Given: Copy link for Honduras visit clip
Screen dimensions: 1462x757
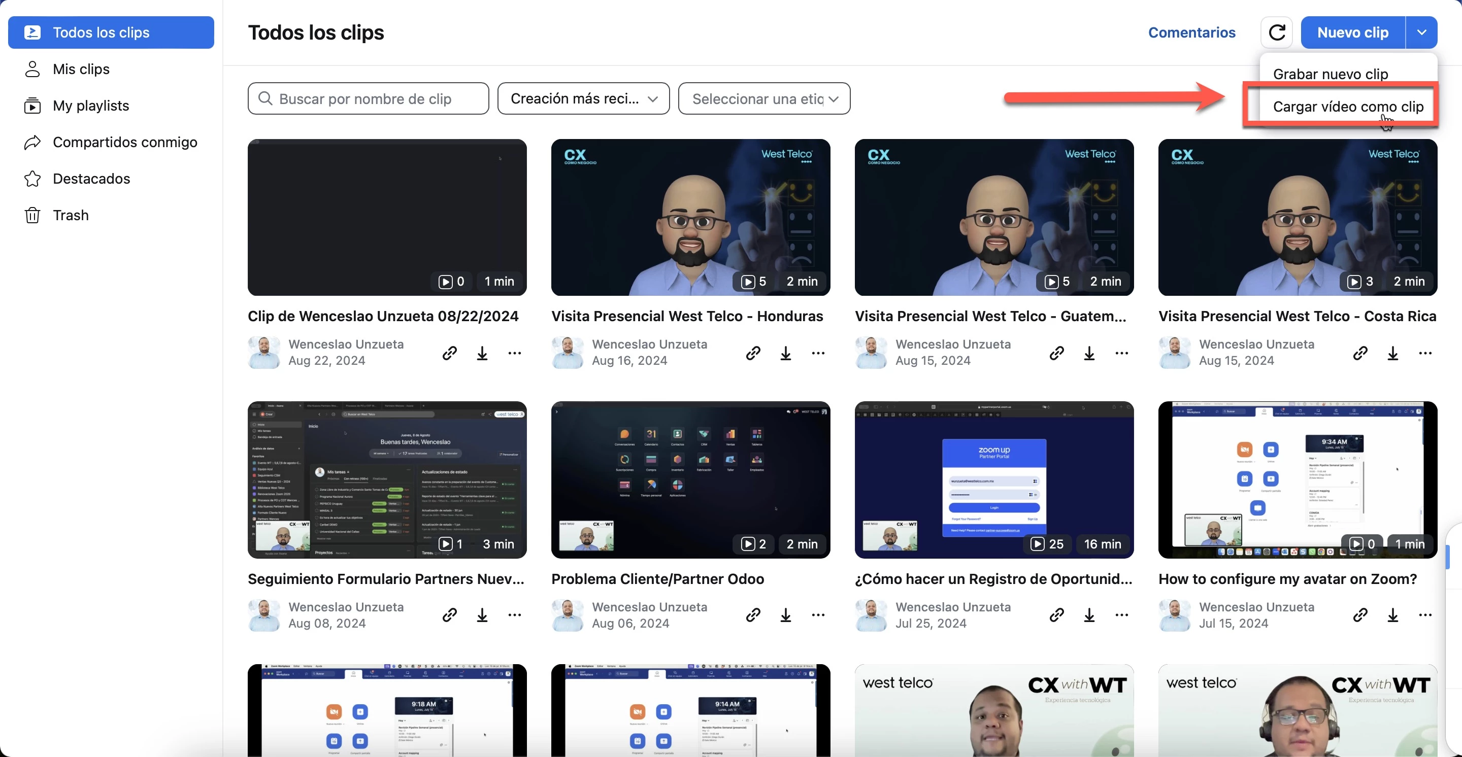Looking at the screenshot, I should point(753,353).
